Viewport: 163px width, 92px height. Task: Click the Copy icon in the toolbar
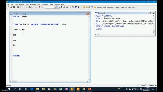point(27,7)
